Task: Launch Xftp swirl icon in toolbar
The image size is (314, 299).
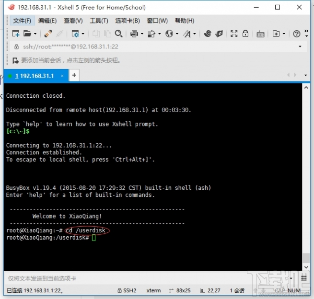Action: click(208, 34)
